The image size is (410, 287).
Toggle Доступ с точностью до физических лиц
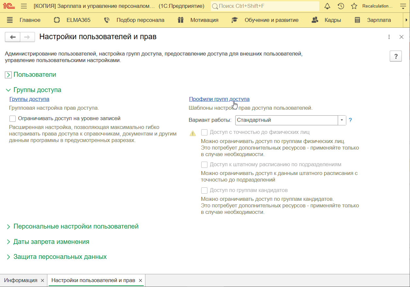tap(205, 132)
